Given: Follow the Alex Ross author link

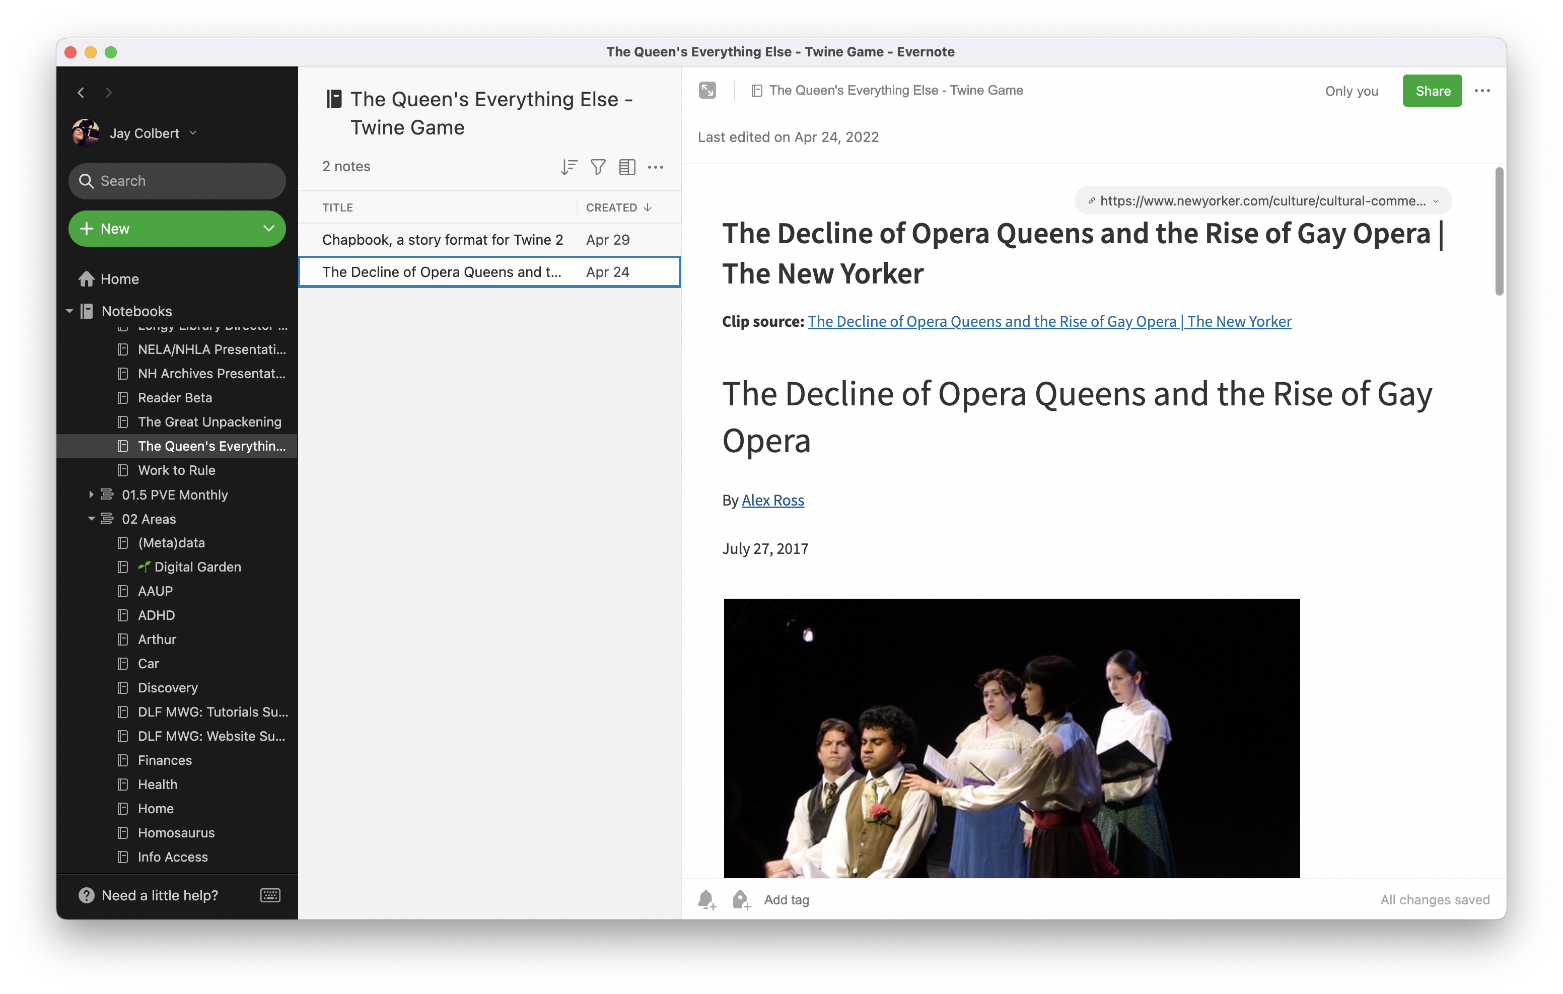Looking at the screenshot, I should tap(772, 501).
